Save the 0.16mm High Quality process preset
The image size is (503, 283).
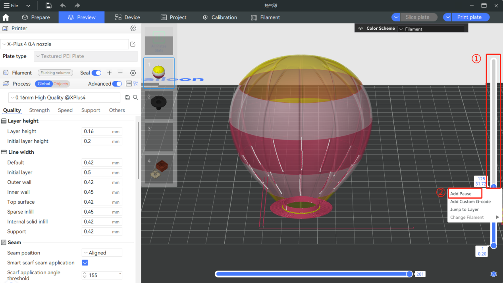coord(127,98)
